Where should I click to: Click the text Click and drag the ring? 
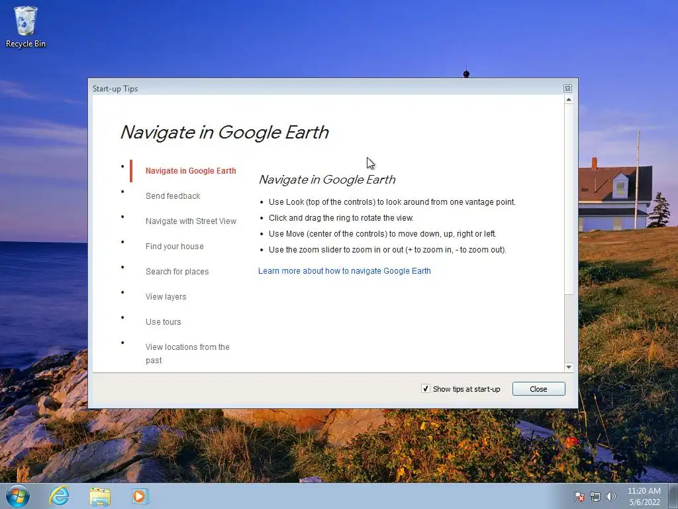tap(341, 217)
